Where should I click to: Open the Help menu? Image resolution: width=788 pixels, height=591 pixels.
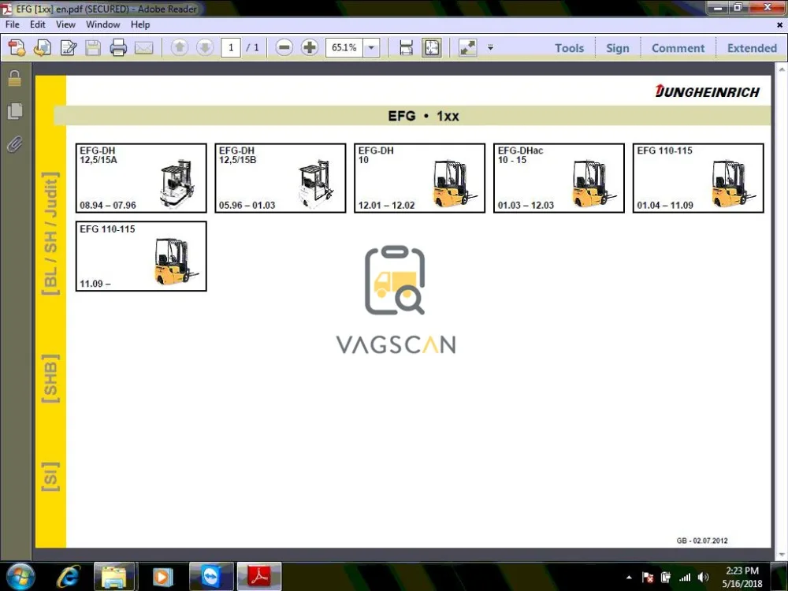140,24
